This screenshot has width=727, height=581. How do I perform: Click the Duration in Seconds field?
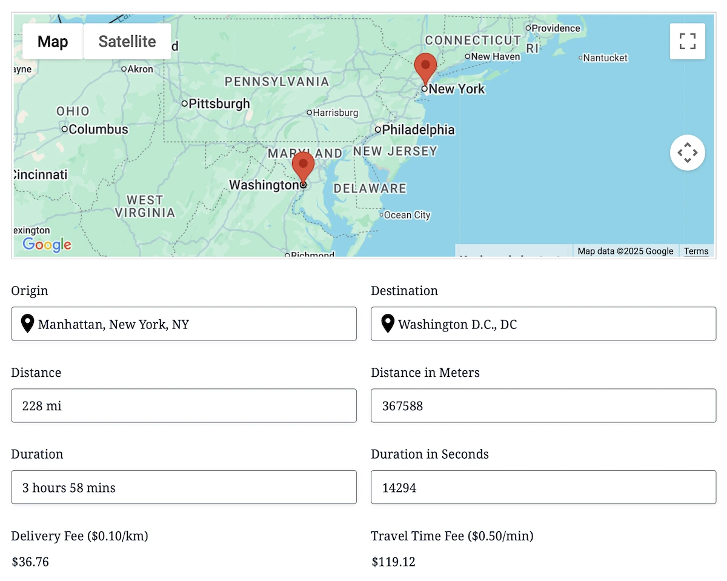coord(543,488)
